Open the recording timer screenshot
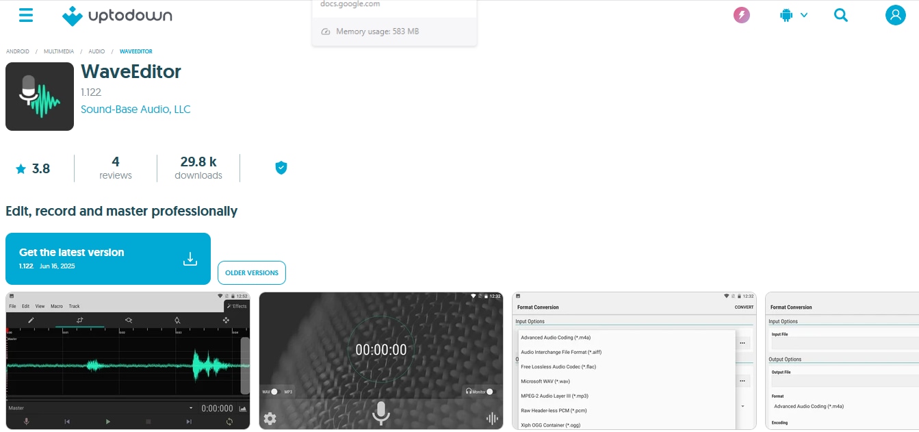 (x=381, y=361)
